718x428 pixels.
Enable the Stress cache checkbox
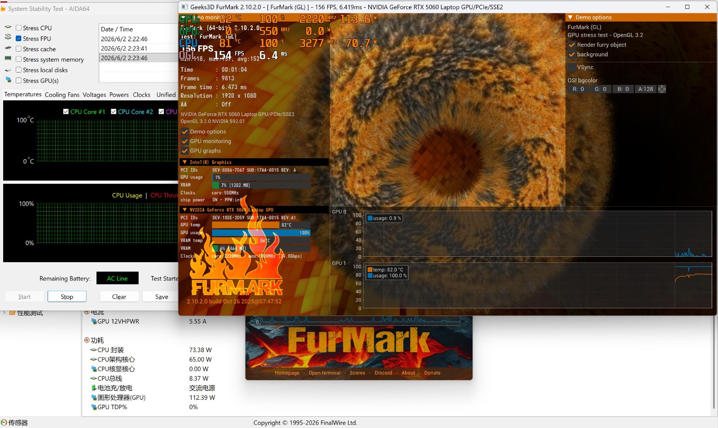coord(18,49)
